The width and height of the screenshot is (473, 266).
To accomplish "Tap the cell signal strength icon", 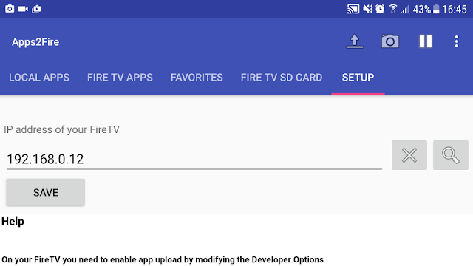I will [405, 10].
